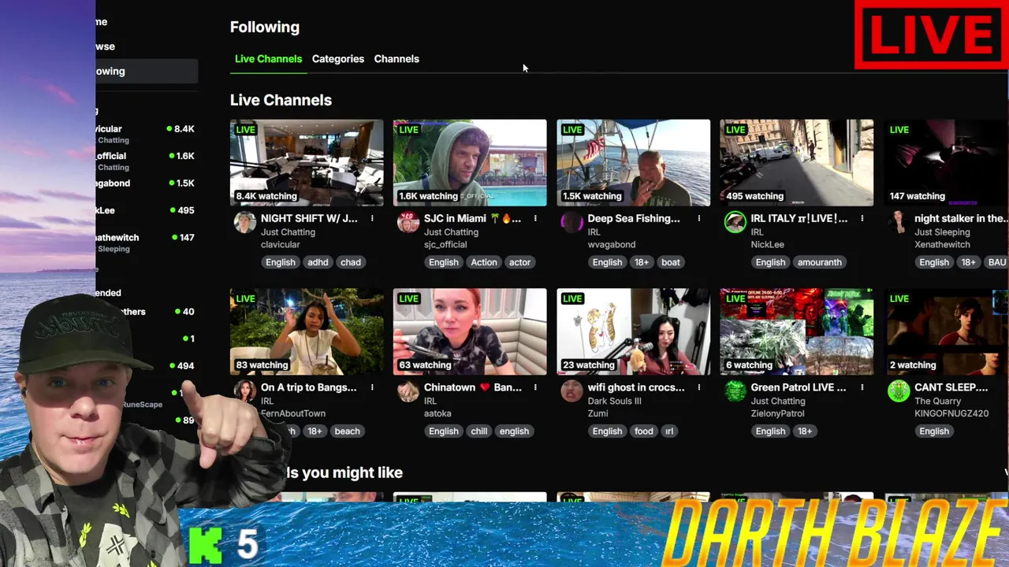
Task: Open Deep Sea Fishing stream thumbnail
Action: point(633,163)
